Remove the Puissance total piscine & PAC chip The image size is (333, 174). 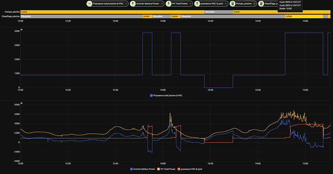[126, 3]
